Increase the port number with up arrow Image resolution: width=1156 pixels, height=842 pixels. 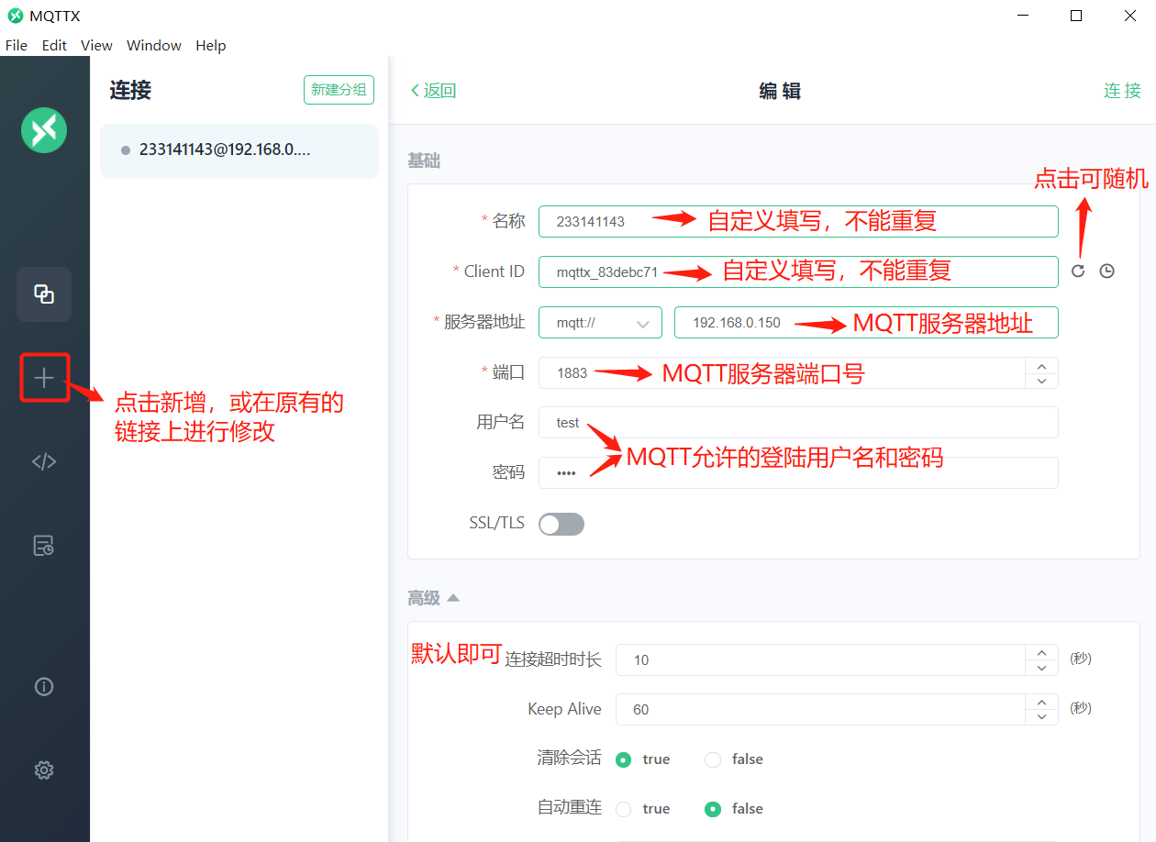pos(1041,366)
